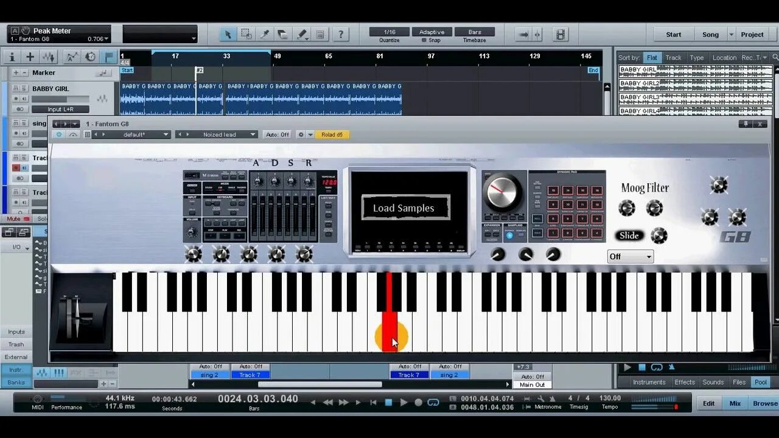Open the Start page button
Viewport: 779px width, 438px height.
(674, 35)
